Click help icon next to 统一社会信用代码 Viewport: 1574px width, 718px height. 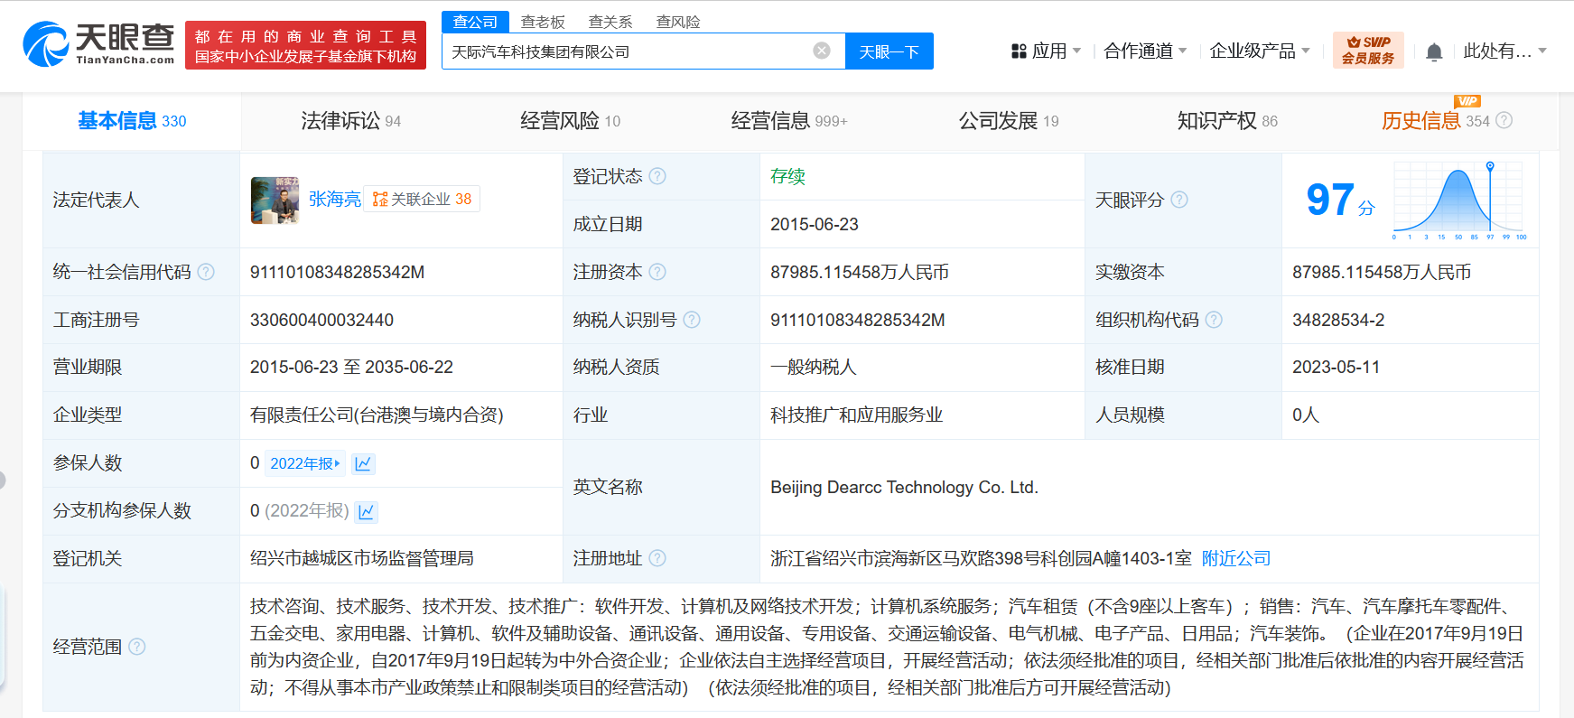point(207,272)
